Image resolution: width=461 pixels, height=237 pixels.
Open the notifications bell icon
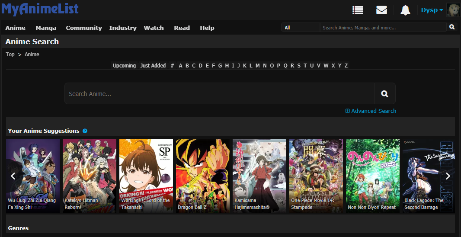pyautogui.click(x=405, y=10)
